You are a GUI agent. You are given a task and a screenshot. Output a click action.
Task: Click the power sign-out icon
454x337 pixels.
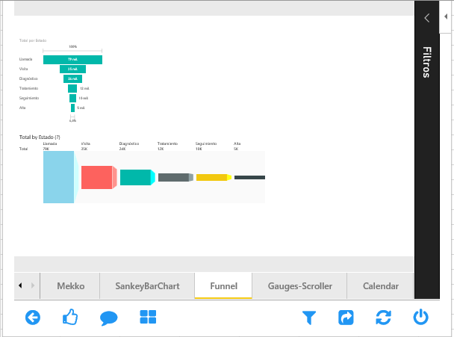coord(421,318)
